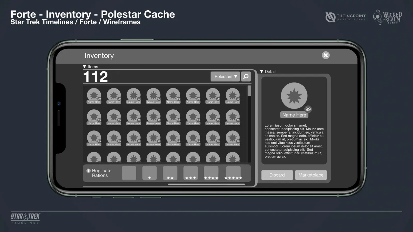This screenshot has height=232, width=413.
Task: Select last polestar in top row
Action: [233, 96]
